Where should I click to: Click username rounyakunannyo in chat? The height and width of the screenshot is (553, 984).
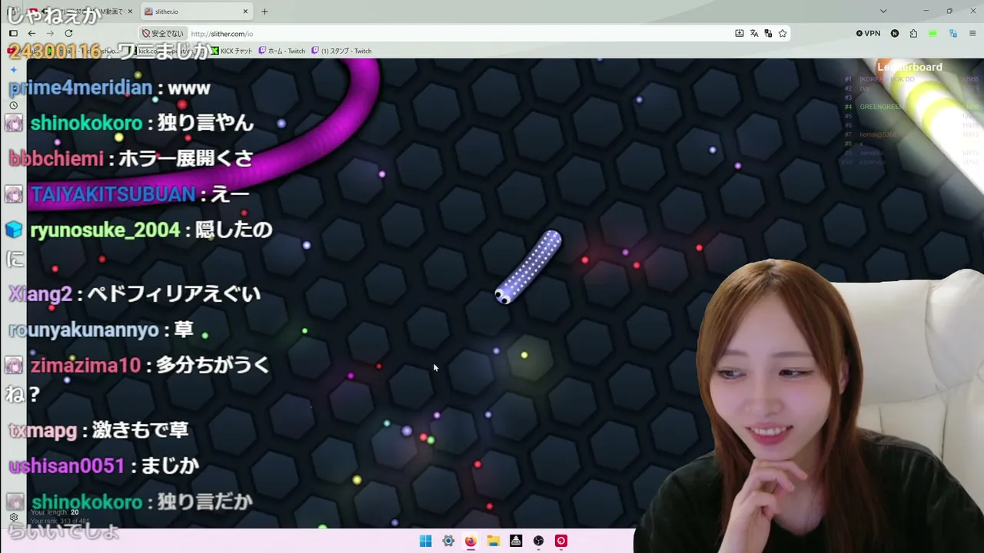coord(84,330)
